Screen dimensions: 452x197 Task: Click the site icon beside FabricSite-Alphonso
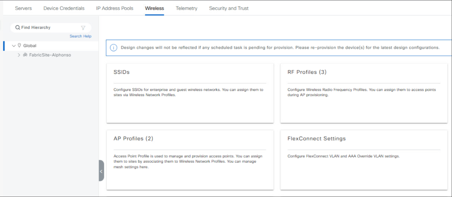tap(25, 55)
